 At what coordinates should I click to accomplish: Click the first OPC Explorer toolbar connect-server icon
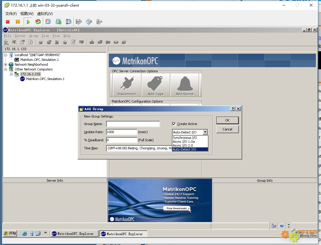pyautogui.click(x=6, y=42)
